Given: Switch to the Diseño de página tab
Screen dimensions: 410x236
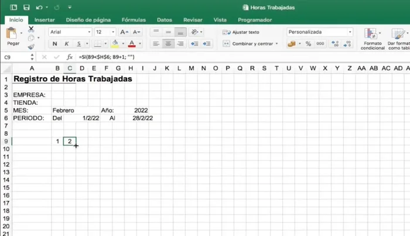Looking at the screenshot, I should tap(88, 20).
